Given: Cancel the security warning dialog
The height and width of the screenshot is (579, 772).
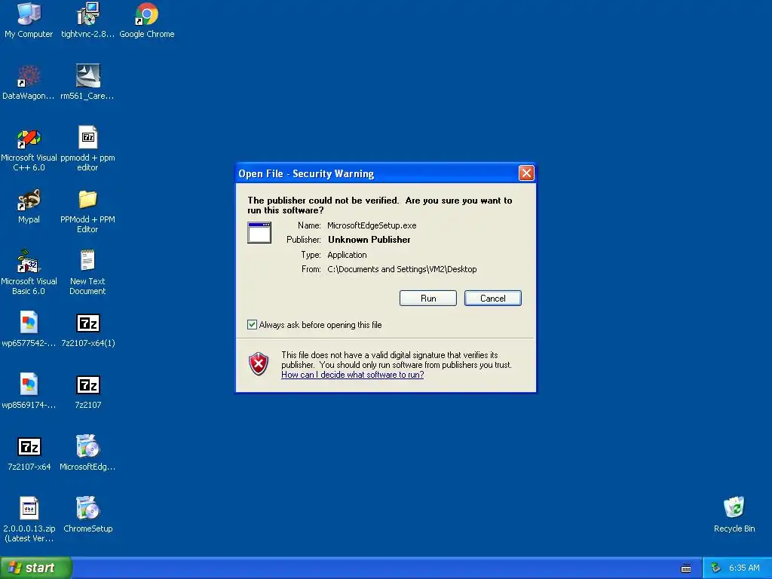Looking at the screenshot, I should pyautogui.click(x=492, y=299).
